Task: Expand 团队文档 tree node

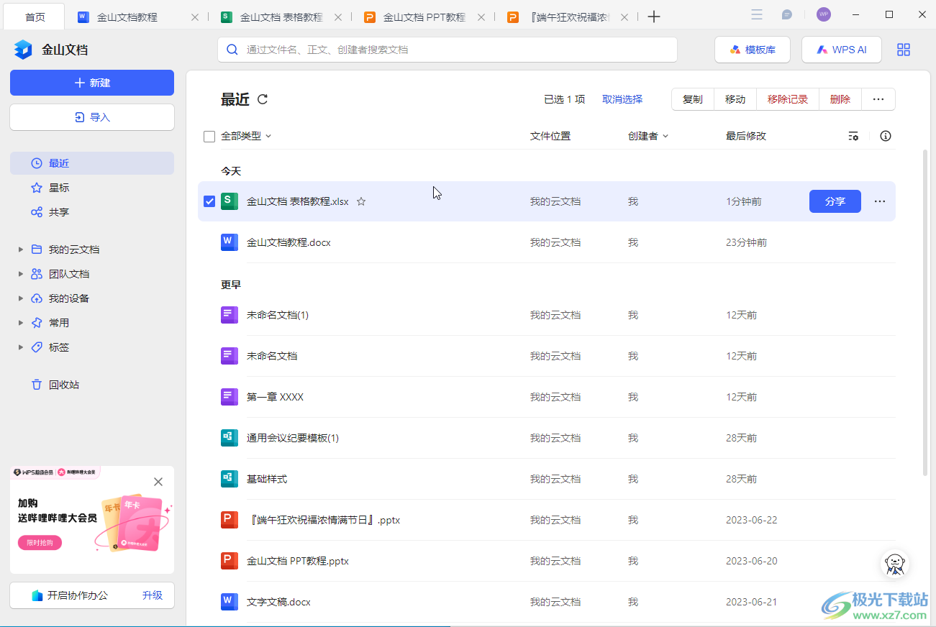Action: point(21,274)
